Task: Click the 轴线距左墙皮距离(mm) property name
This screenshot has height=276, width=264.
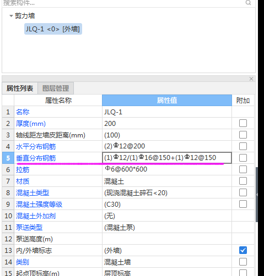Action: click(51, 135)
